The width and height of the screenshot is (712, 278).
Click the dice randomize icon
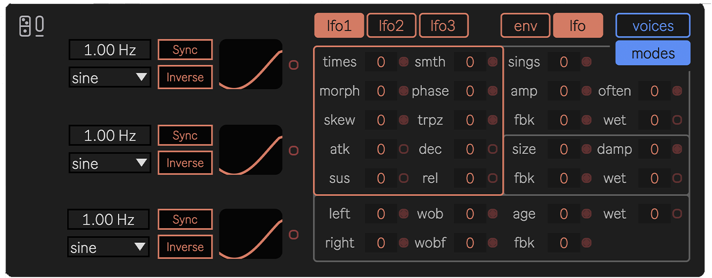point(25,26)
